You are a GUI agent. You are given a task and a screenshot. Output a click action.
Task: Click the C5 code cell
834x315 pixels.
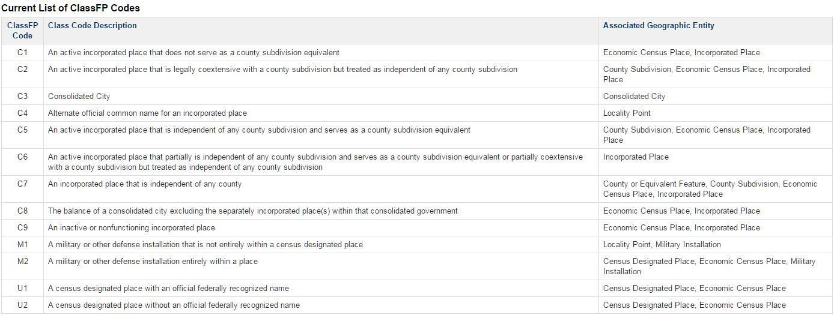pyautogui.click(x=22, y=130)
